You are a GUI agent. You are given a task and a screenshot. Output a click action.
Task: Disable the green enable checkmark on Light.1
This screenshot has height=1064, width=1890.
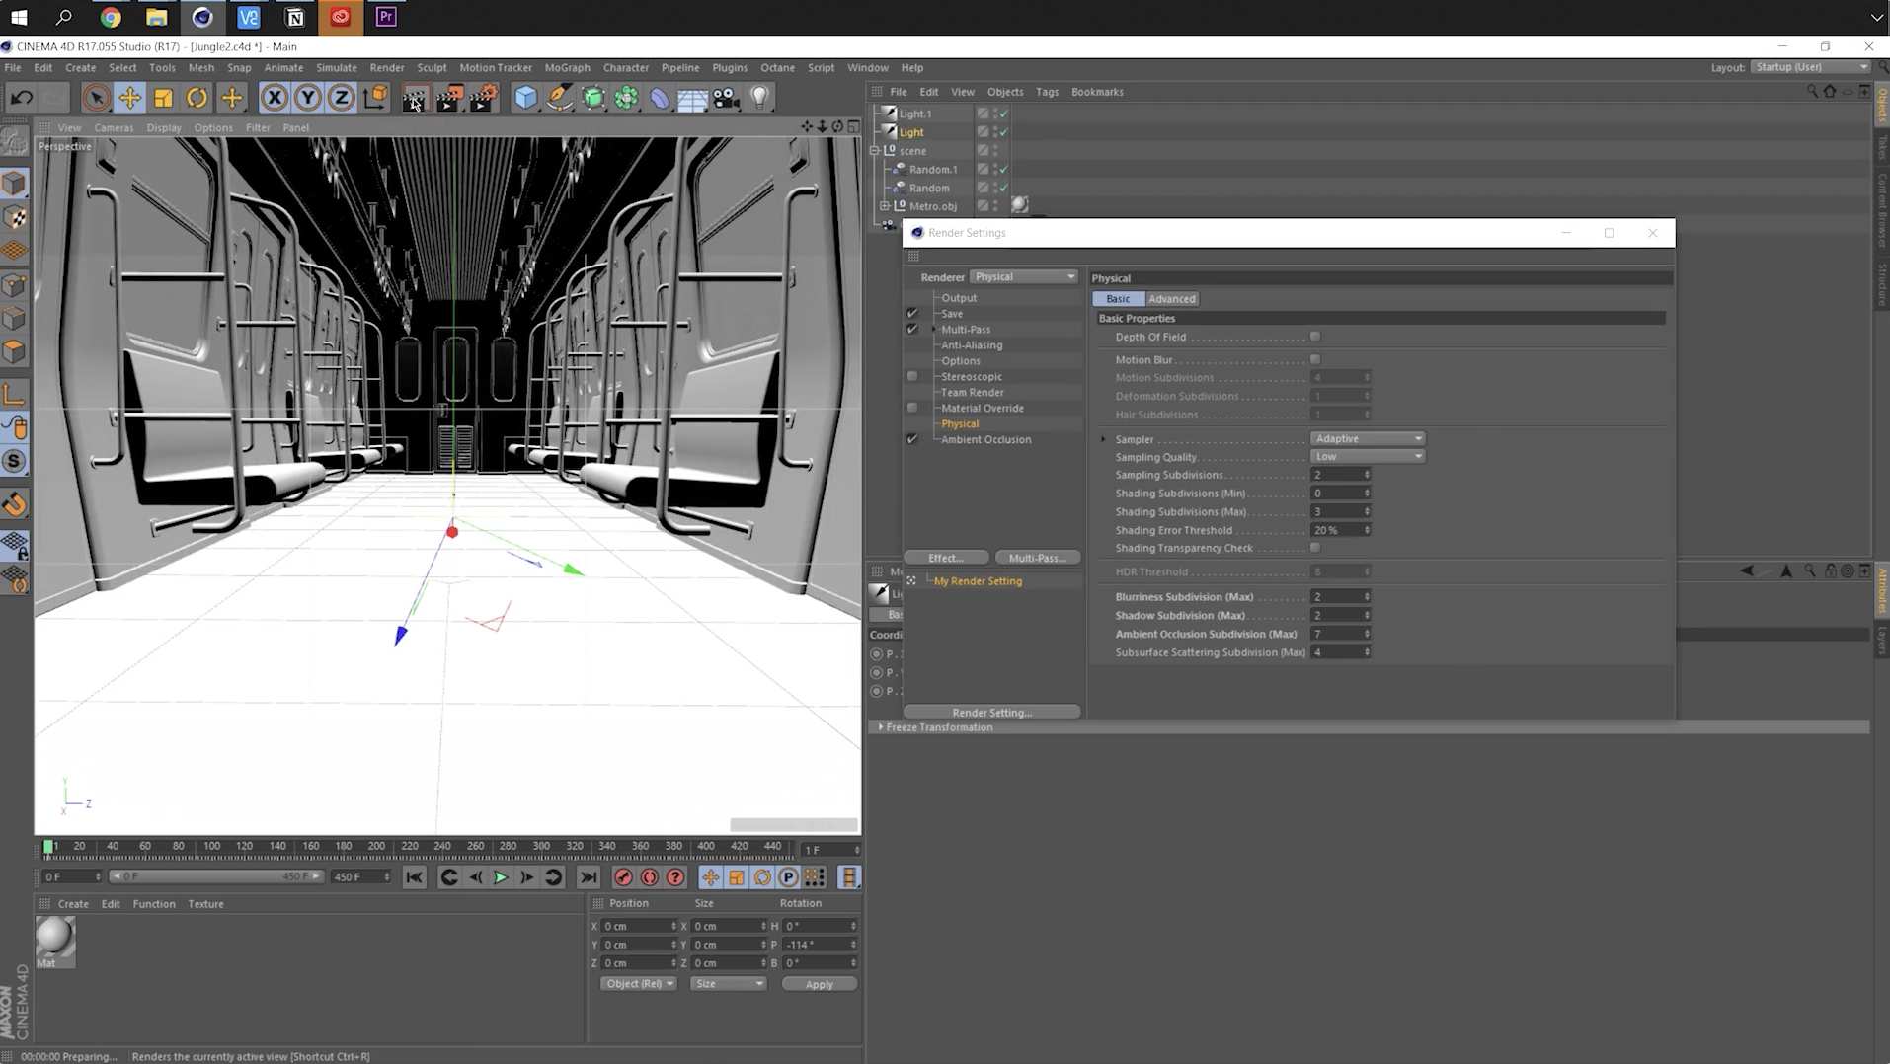click(1002, 114)
